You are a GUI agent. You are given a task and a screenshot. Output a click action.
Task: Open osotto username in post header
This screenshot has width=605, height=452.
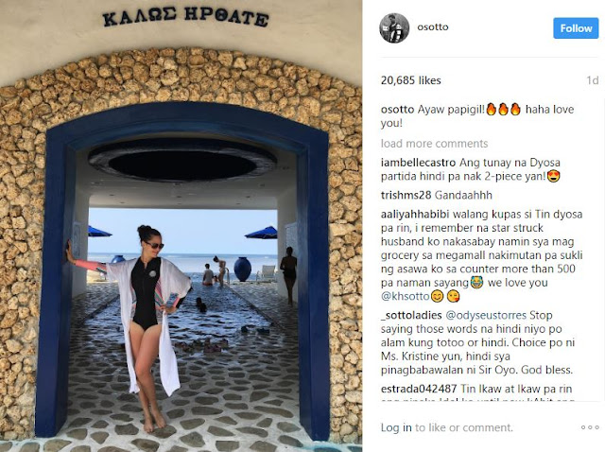(433, 27)
